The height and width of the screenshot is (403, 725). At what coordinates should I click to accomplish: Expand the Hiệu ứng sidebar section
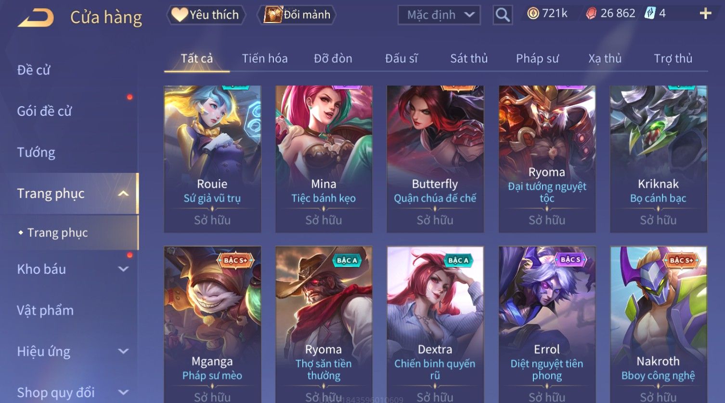click(123, 351)
